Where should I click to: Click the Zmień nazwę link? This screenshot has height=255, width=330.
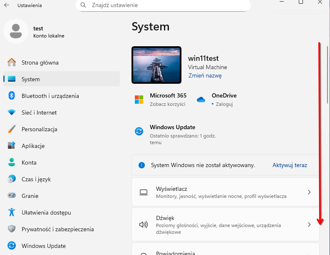click(x=205, y=75)
